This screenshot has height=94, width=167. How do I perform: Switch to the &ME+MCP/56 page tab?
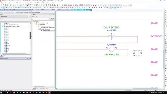click(78, 10)
